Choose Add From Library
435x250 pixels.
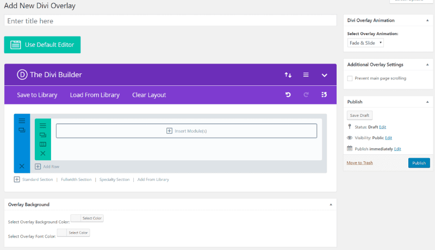coord(153,179)
